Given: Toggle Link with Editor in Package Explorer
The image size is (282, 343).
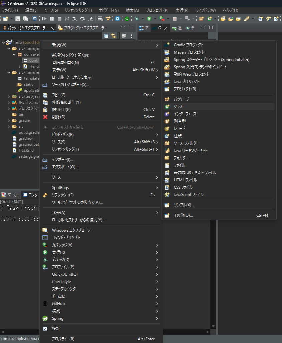Looking at the screenshot, I should coord(113,36).
